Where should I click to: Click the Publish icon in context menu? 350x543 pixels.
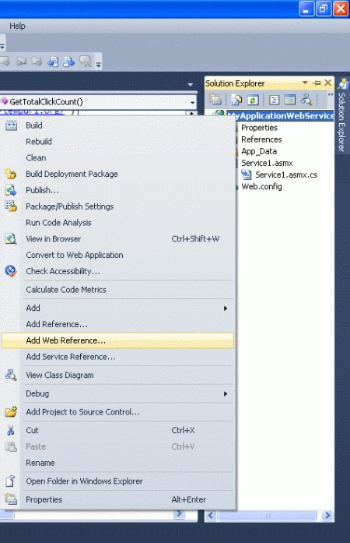click(11, 190)
